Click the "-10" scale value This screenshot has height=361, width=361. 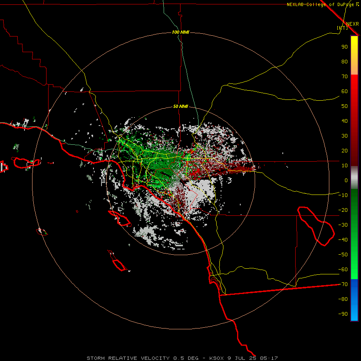pos(343,195)
